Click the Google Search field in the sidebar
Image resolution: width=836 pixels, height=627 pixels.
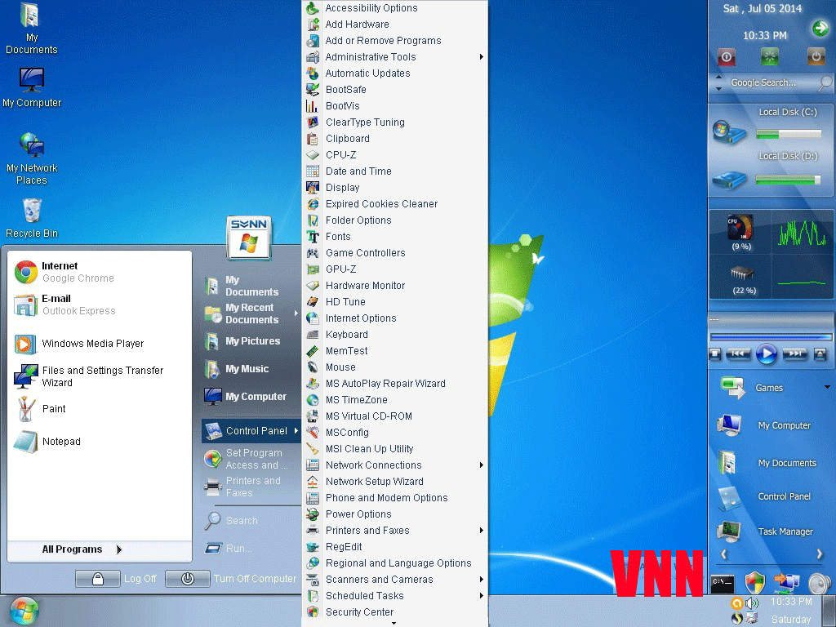pyautogui.click(x=761, y=82)
